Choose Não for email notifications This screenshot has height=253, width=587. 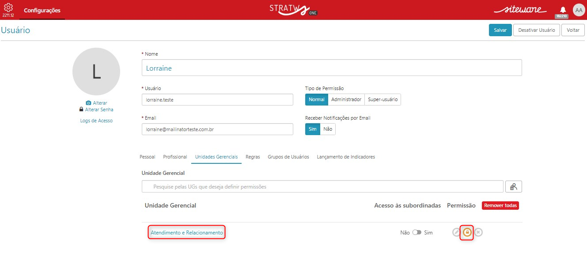(x=328, y=129)
